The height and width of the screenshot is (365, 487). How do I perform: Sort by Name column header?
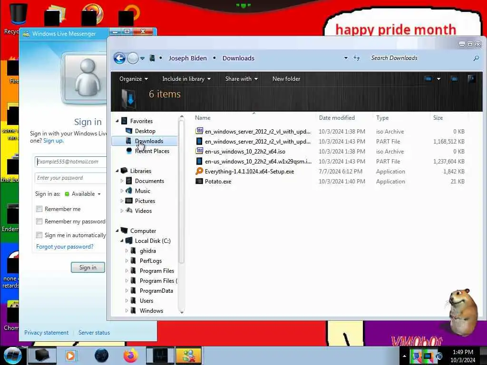tap(203, 118)
